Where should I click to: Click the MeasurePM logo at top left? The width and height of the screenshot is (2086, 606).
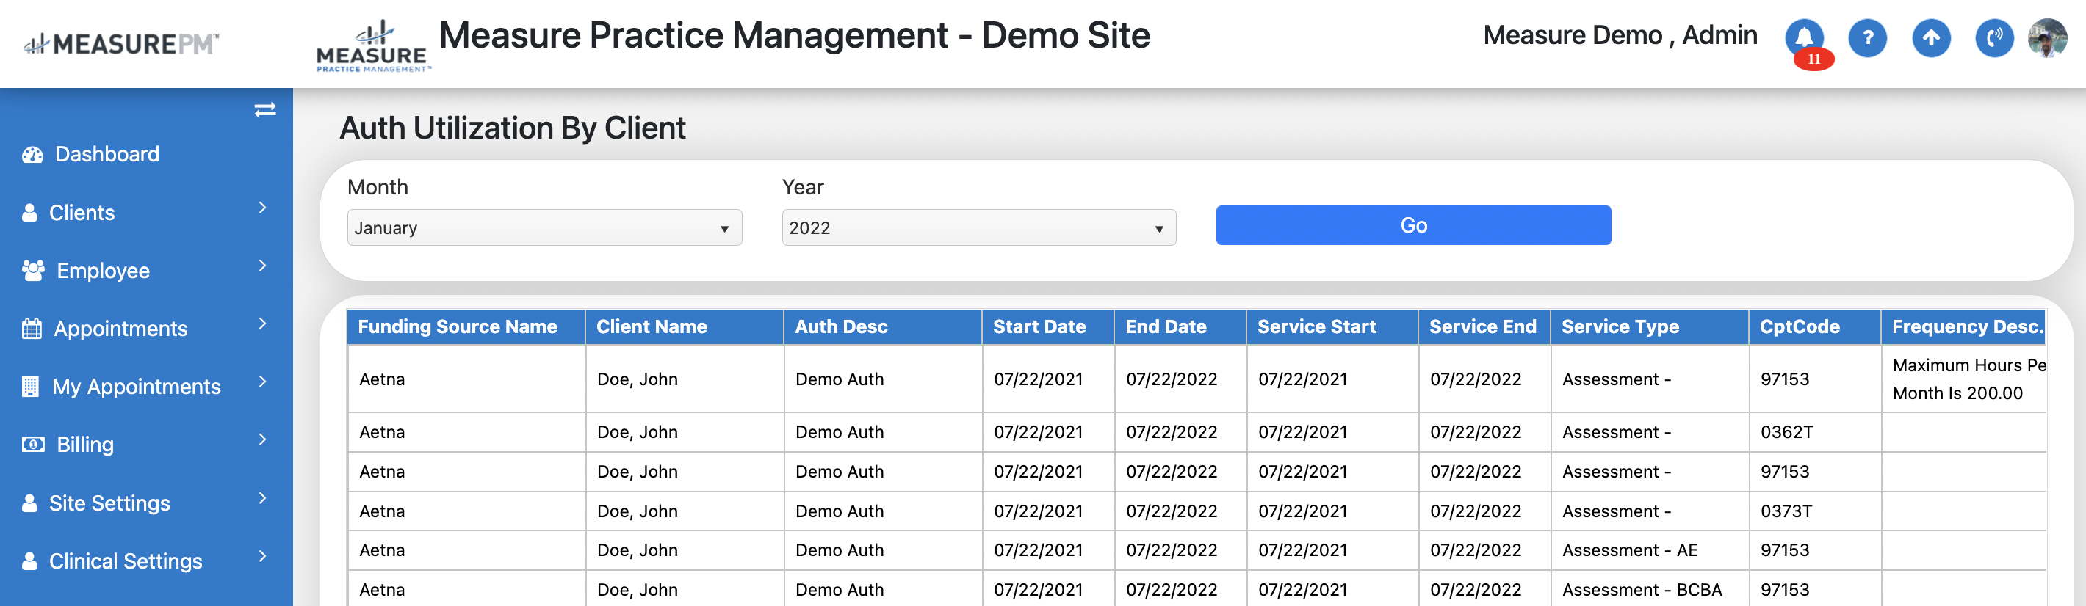click(x=121, y=44)
